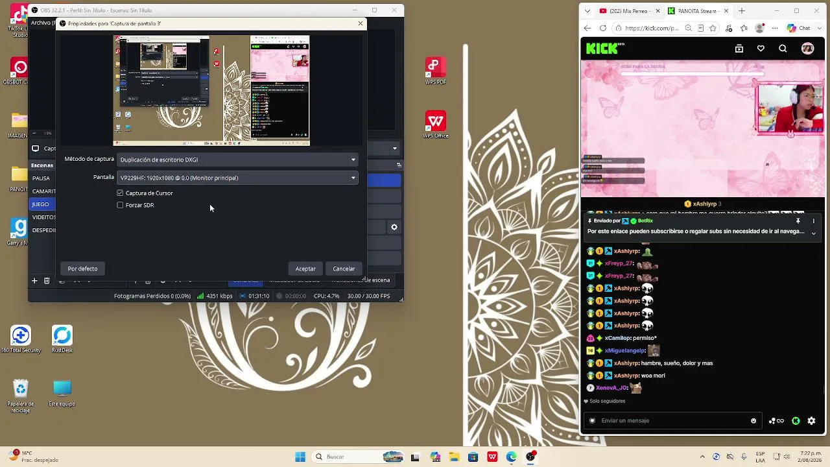
Task: Select the JUEGO scene in OBS
Action: [x=41, y=204]
